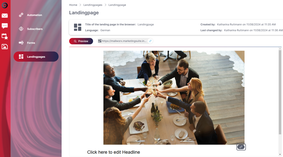Image resolution: width=283 pixels, height=157 pixels.
Task: Open the calendar star events icon
Action: [5, 36]
